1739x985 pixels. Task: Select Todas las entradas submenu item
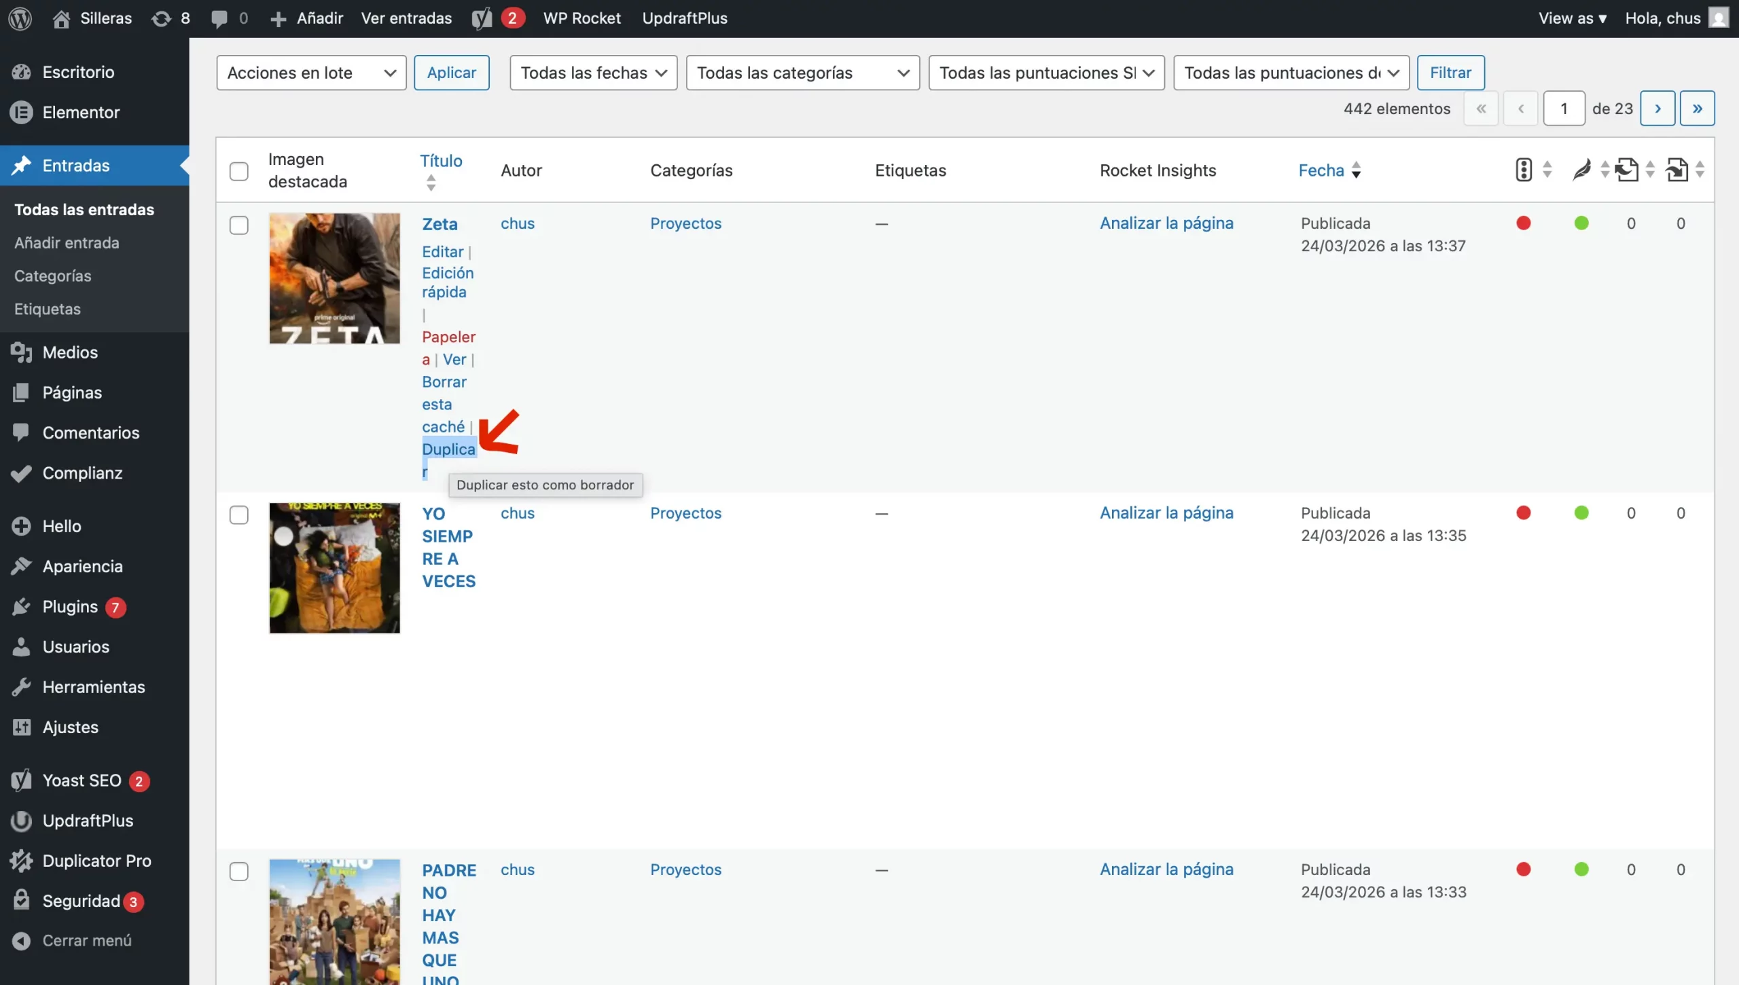coord(84,210)
